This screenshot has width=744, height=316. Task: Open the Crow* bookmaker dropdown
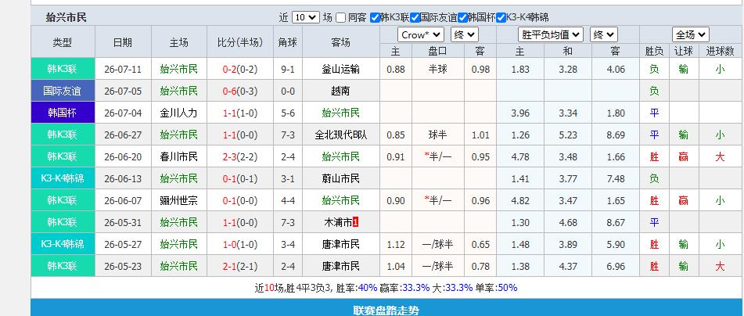pyautogui.click(x=421, y=34)
